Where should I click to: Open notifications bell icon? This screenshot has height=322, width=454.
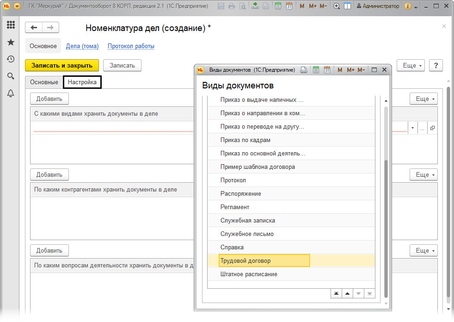tap(11, 93)
